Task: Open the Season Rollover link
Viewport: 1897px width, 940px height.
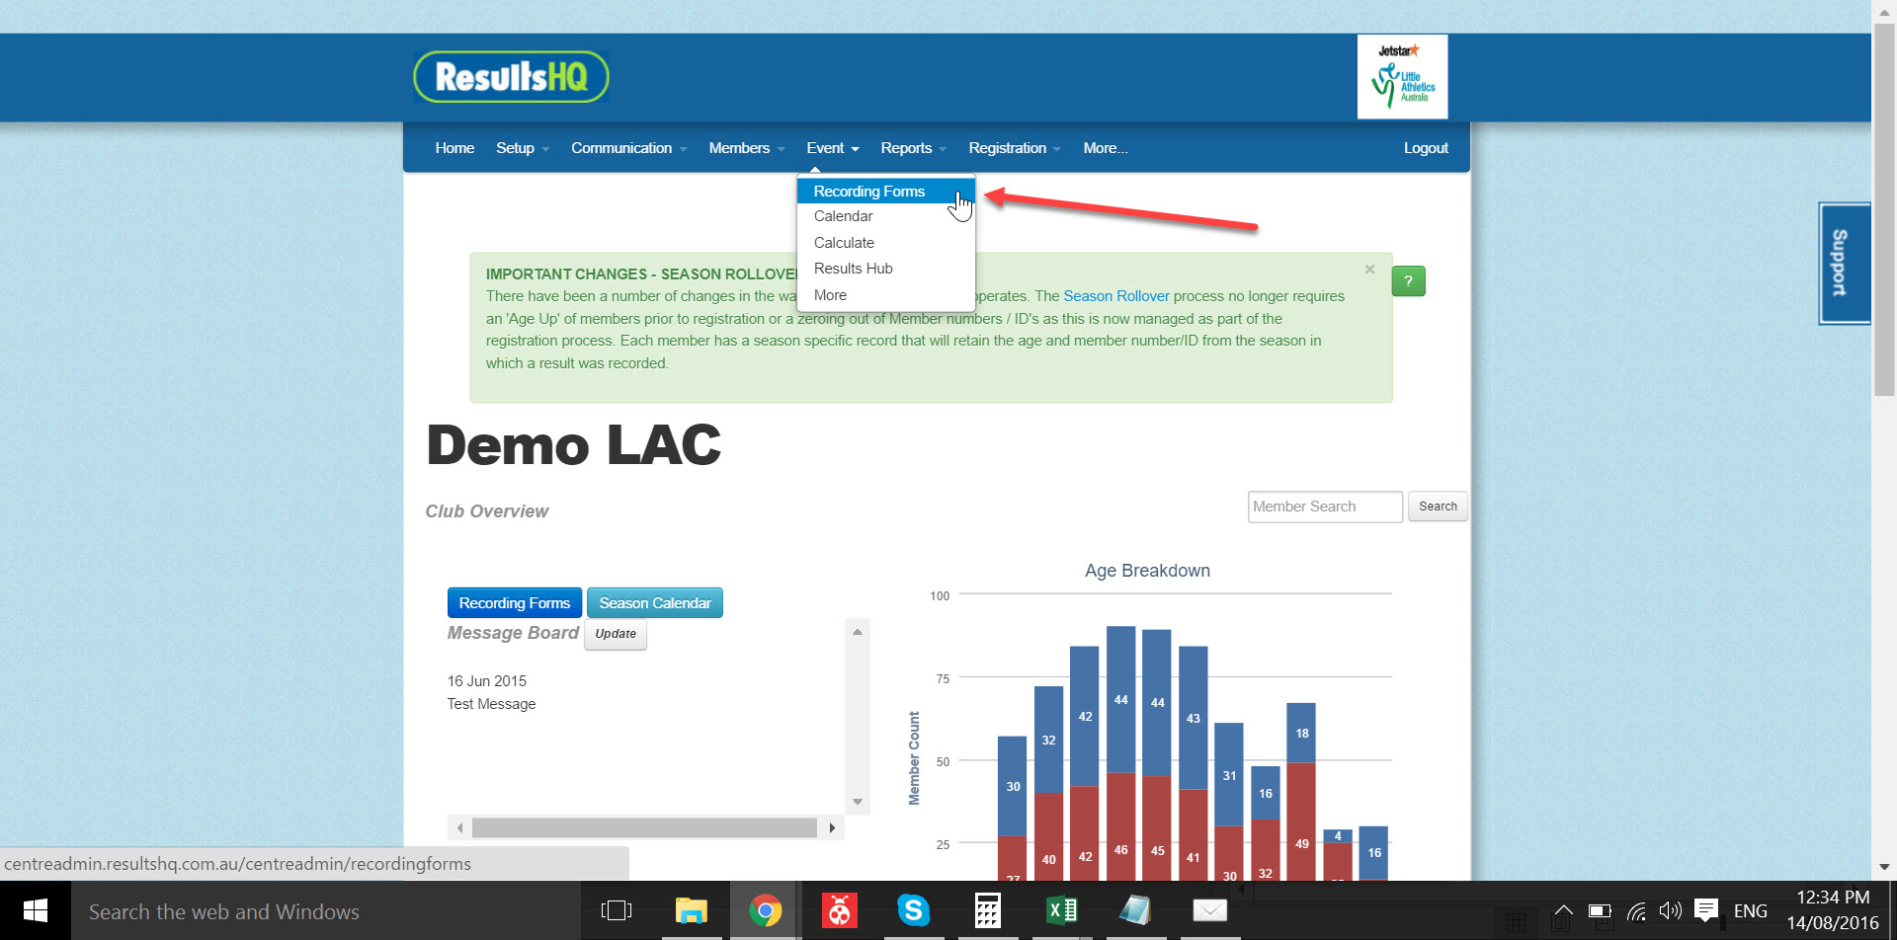Action: (1115, 296)
